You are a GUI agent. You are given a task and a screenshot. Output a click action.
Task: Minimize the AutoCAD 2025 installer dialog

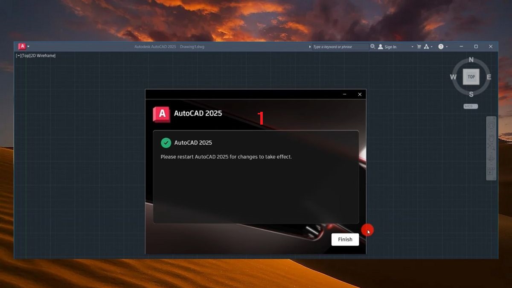345,94
